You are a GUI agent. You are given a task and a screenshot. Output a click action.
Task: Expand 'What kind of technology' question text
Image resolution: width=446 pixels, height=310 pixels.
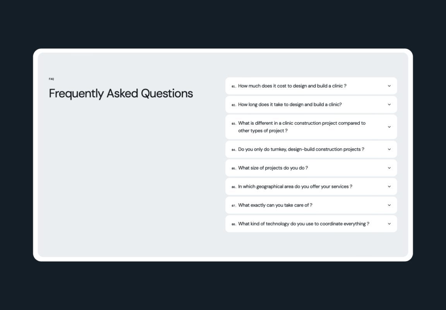coord(304,224)
